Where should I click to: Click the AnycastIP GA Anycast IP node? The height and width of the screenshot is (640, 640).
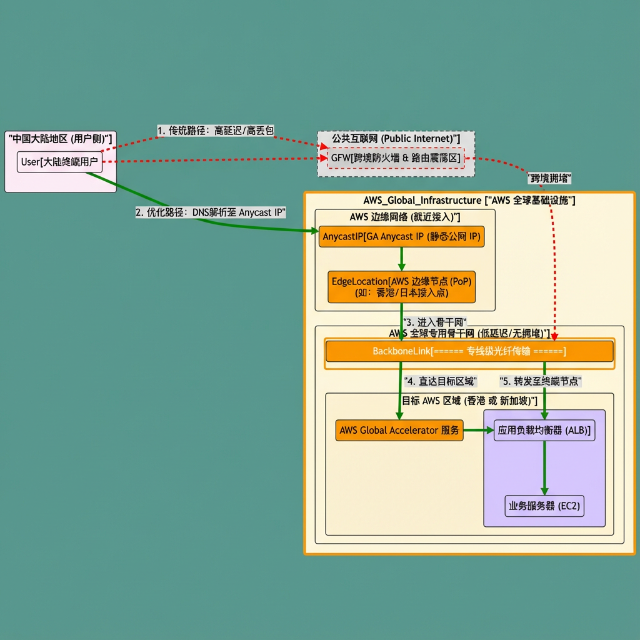[401, 237]
